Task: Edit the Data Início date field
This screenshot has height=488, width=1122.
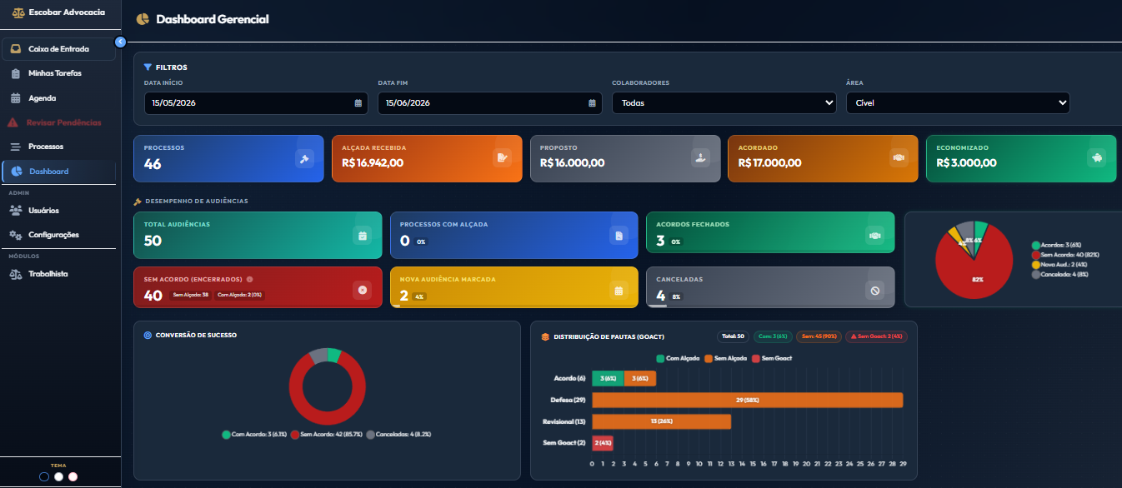Action: coord(256,103)
